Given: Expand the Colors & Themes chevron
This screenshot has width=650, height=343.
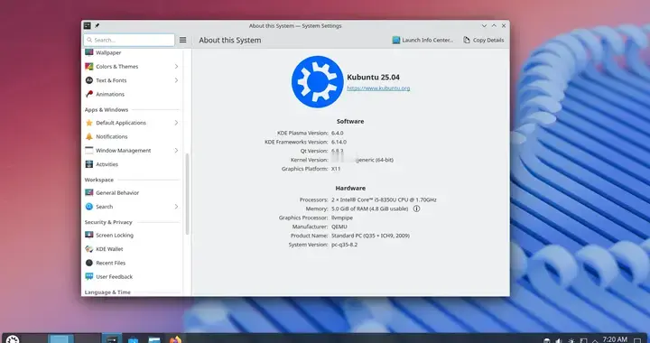Looking at the screenshot, I should coord(176,66).
